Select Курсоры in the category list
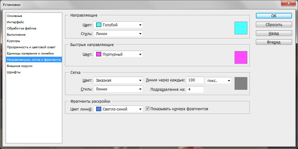This screenshot has height=149, width=298. tap(34, 41)
